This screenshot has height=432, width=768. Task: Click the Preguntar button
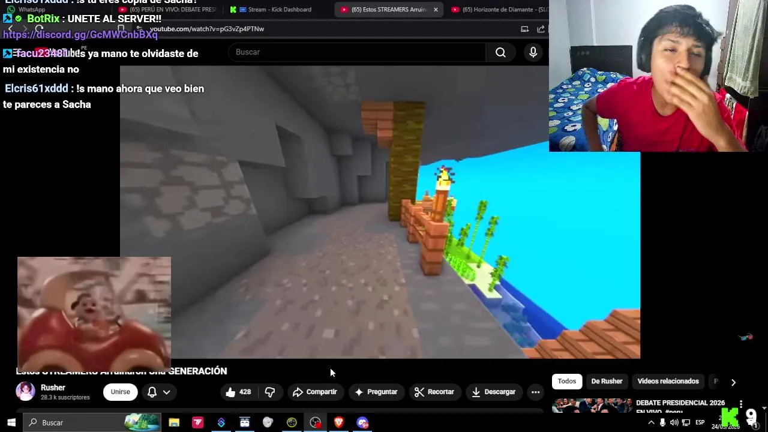coord(376,392)
